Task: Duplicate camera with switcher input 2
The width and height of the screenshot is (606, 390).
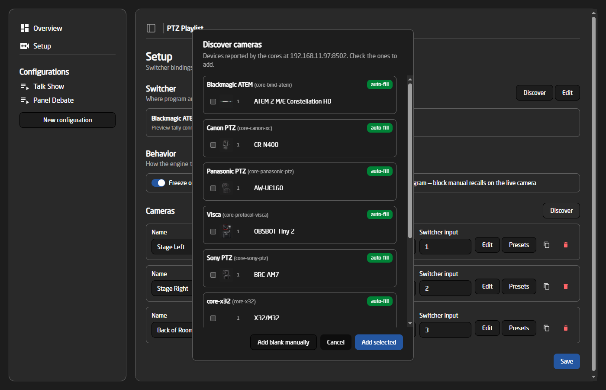Action: [x=547, y=286]
